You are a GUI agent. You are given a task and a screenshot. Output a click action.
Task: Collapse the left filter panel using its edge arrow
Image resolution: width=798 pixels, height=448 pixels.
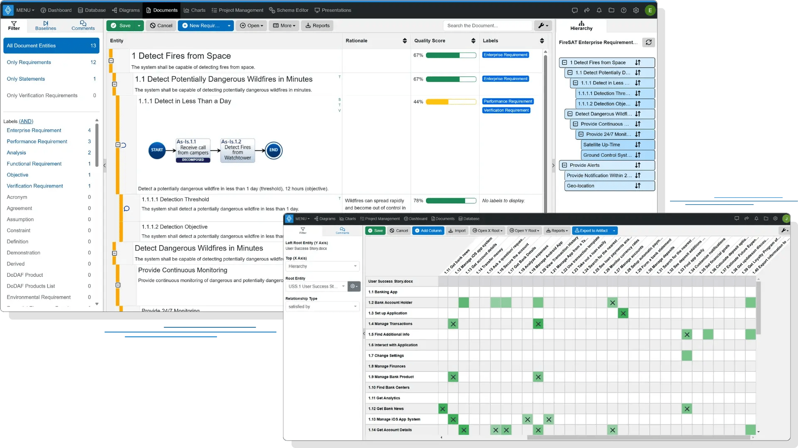point(105,166)
